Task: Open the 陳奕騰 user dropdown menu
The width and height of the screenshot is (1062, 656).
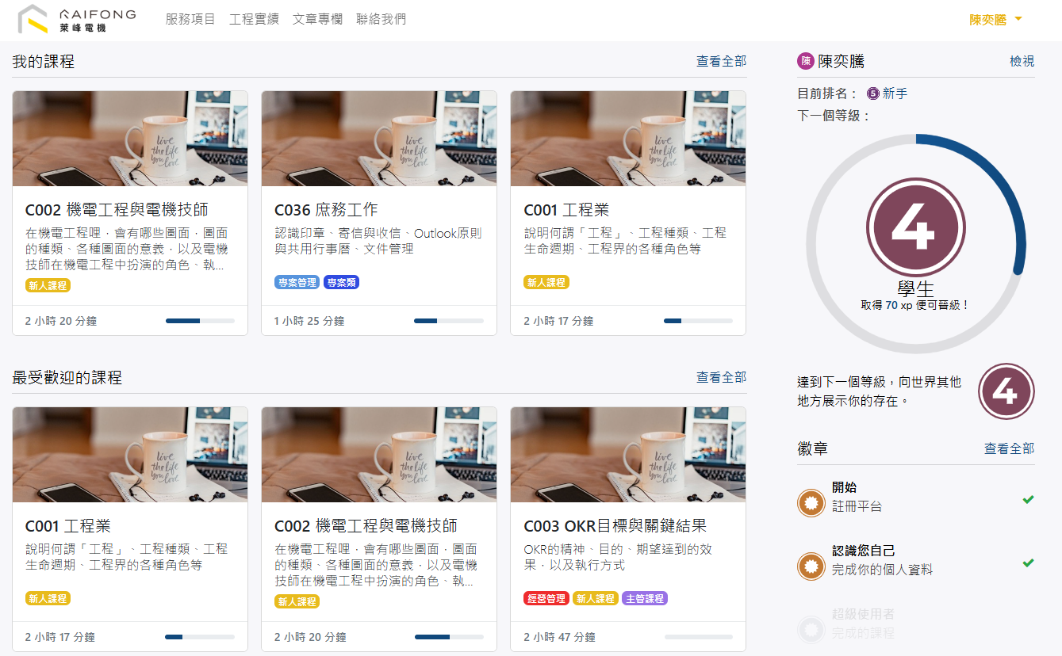Action: click(x=995, y=20)
